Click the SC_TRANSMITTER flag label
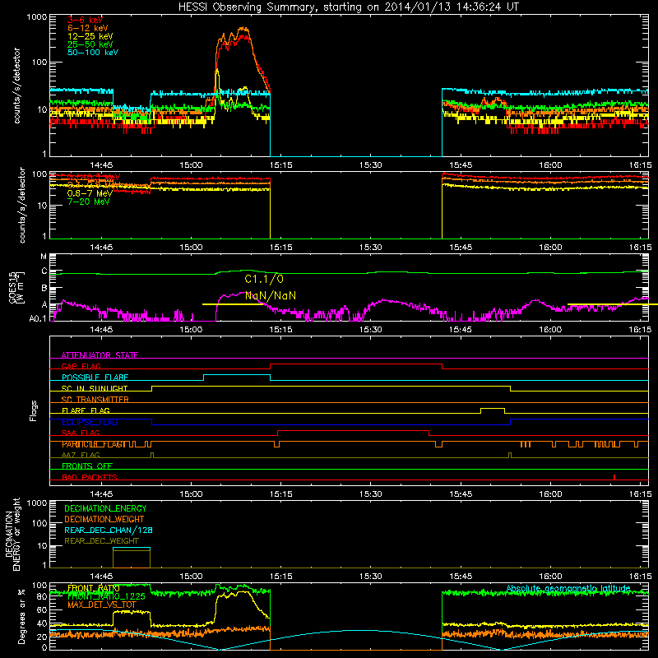The image size is (658, 658). click(95, 400)
